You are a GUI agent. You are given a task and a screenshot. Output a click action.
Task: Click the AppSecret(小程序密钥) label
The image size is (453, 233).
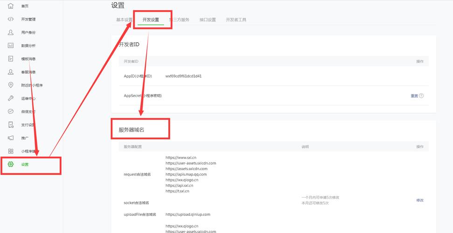[143, 96]
